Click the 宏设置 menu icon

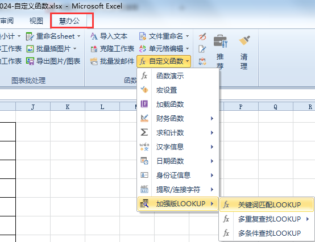[x=144, y=90]
